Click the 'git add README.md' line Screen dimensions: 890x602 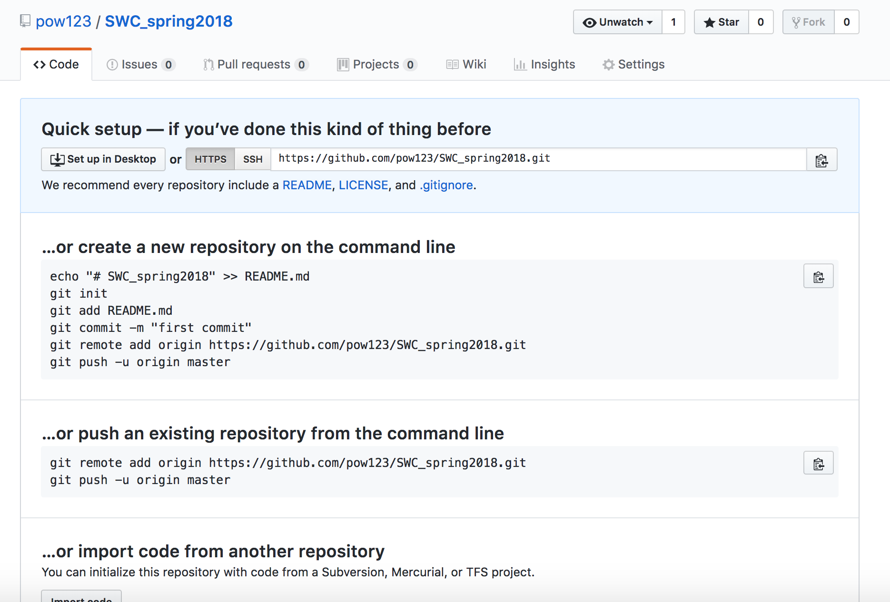tap(111, 311)
